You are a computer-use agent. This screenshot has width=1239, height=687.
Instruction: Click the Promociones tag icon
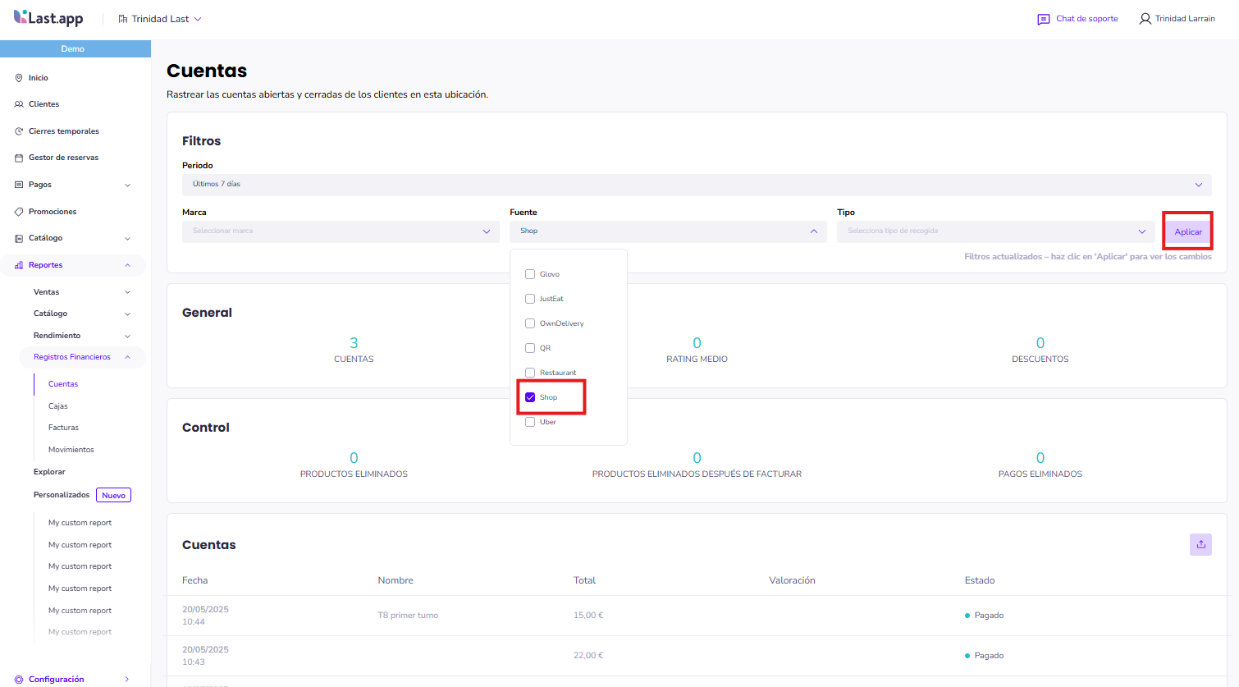point(19,212)
